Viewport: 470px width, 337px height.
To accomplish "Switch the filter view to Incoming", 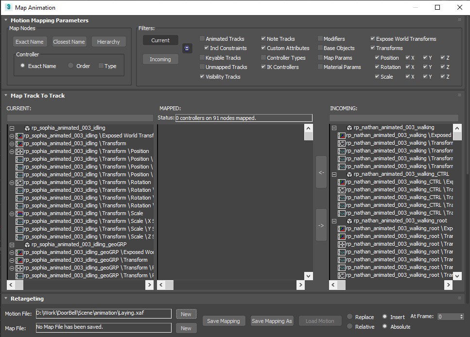I will 160,59.
